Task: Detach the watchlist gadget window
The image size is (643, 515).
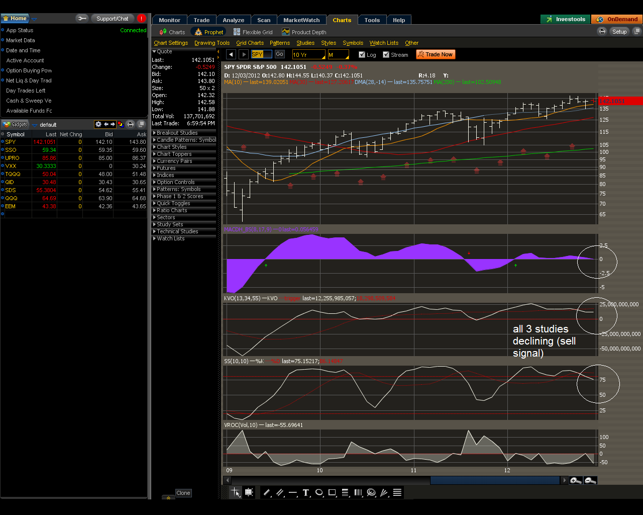Action: coord(141,124)
